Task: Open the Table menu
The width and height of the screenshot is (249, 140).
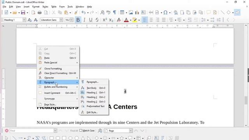Action: pos(54,7)
